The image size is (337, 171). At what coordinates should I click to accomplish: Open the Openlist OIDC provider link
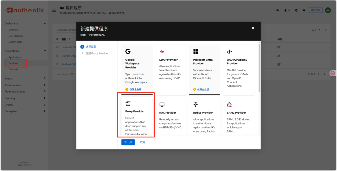69,56
